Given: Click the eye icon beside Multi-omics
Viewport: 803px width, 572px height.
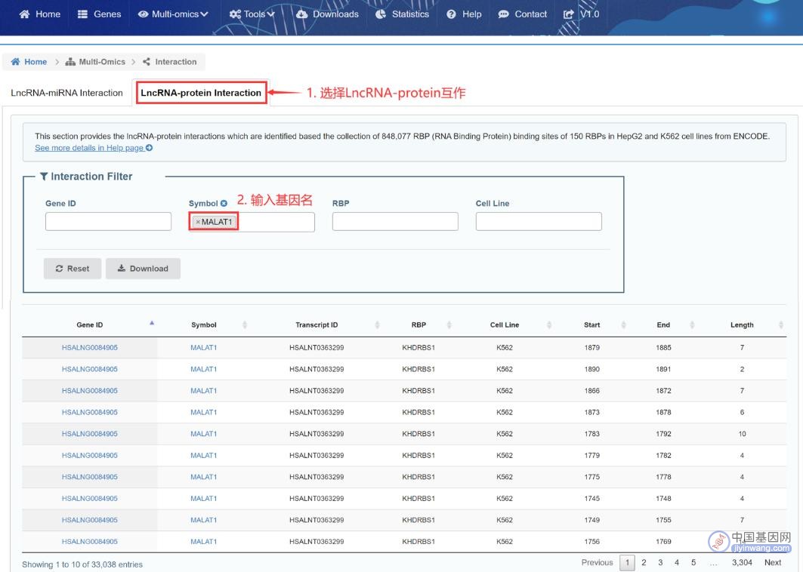Looking at the screenshot, I should click(x=143, y=14).
